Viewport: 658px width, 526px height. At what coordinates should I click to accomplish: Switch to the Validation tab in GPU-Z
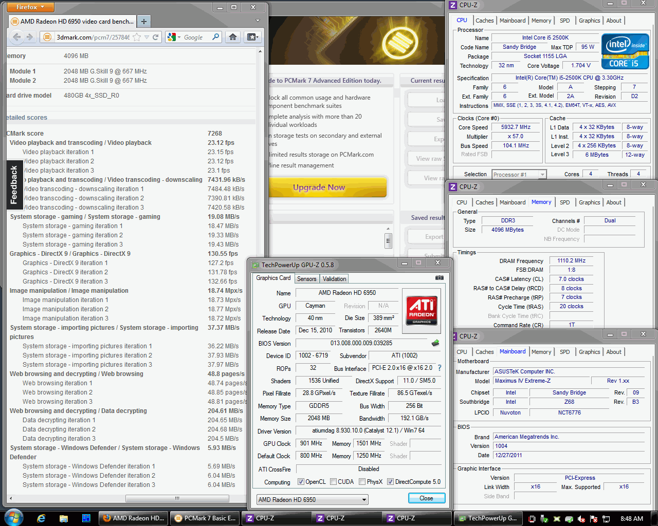coord(335,279)
